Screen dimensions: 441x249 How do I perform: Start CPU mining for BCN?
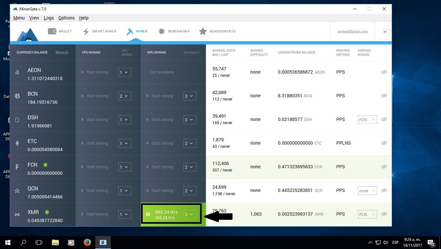click(94, 96)
